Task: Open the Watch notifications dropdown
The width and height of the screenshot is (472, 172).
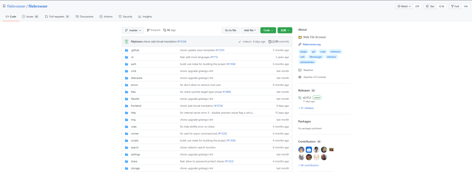Action: (404, 6)
